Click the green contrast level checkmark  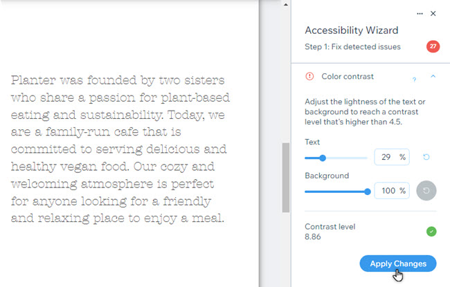431,232
